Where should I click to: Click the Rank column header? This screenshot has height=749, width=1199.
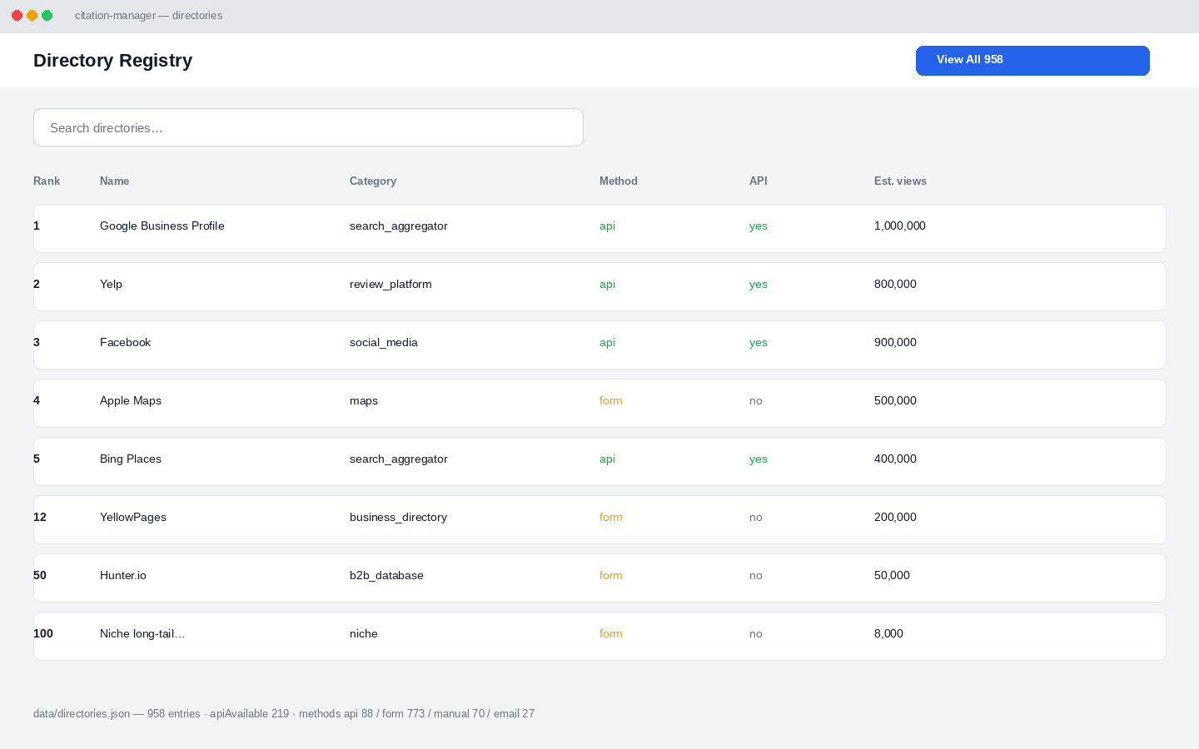click(47, 181)
